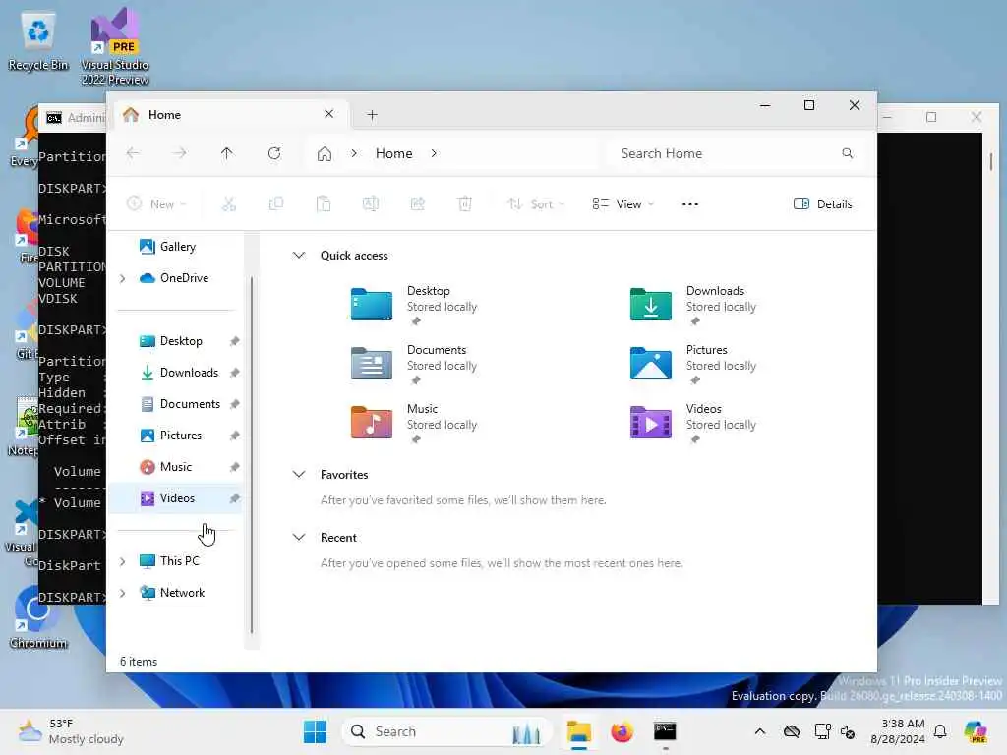Open the clock and date in taskbar
The width and height of the screenshot is (1007, 755).
tap(897, 731)
